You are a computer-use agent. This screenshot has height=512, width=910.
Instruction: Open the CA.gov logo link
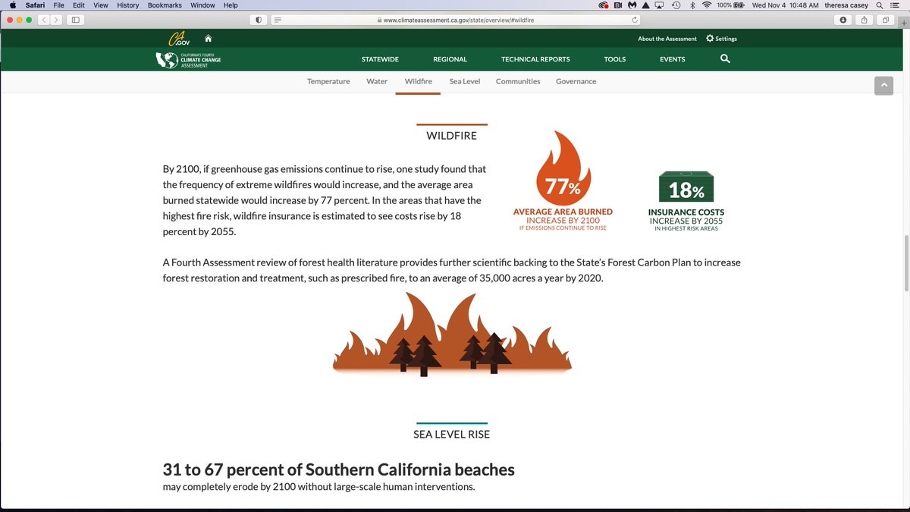tap(178, 39)
